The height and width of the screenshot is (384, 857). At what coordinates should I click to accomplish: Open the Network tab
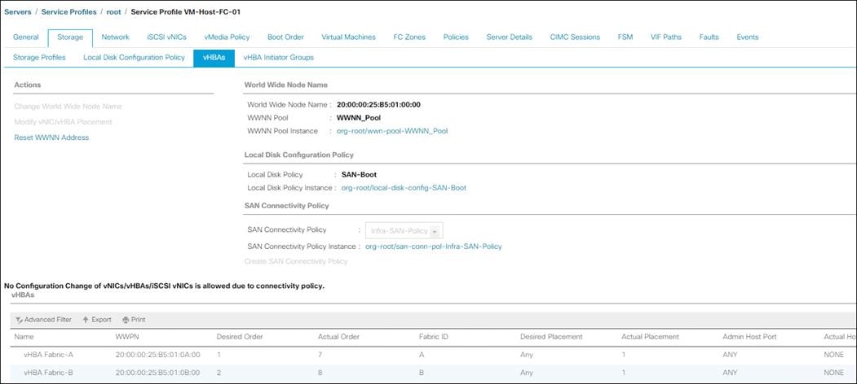(x=115, y=37)
